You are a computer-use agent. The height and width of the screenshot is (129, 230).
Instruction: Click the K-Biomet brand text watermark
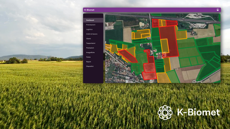pos(198,112)
